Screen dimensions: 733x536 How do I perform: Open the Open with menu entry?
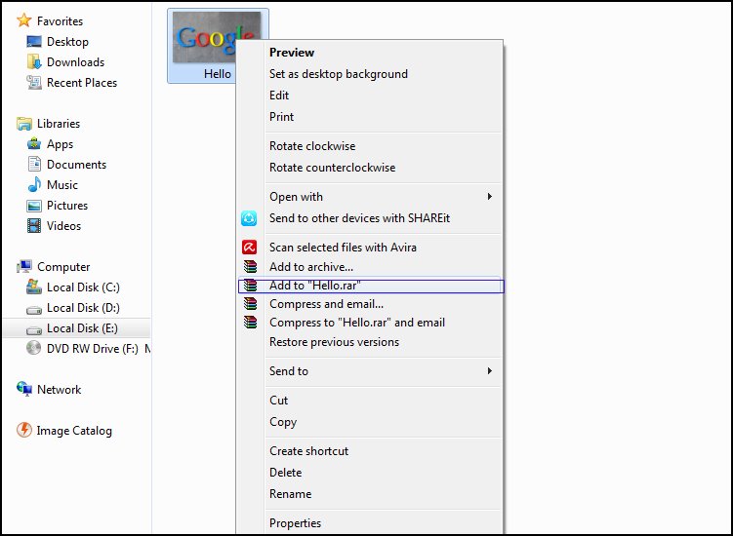point(369,197)
